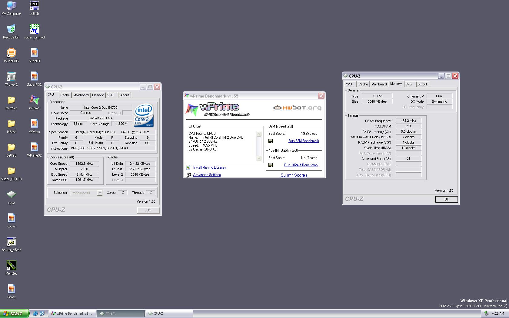Click OK in the left CPU-Z window
Viewport: 509px width, 318px height.
(148, 210)
